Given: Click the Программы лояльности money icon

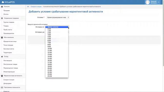Looking at the screenshot, I should (x=2, y=87).
